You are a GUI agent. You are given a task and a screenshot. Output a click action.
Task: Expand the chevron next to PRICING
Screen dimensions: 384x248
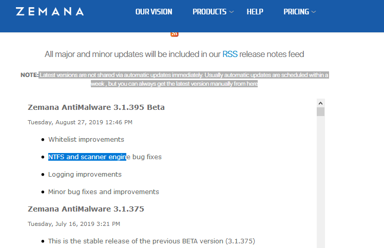314,12
